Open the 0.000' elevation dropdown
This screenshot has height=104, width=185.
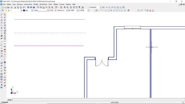78,10
